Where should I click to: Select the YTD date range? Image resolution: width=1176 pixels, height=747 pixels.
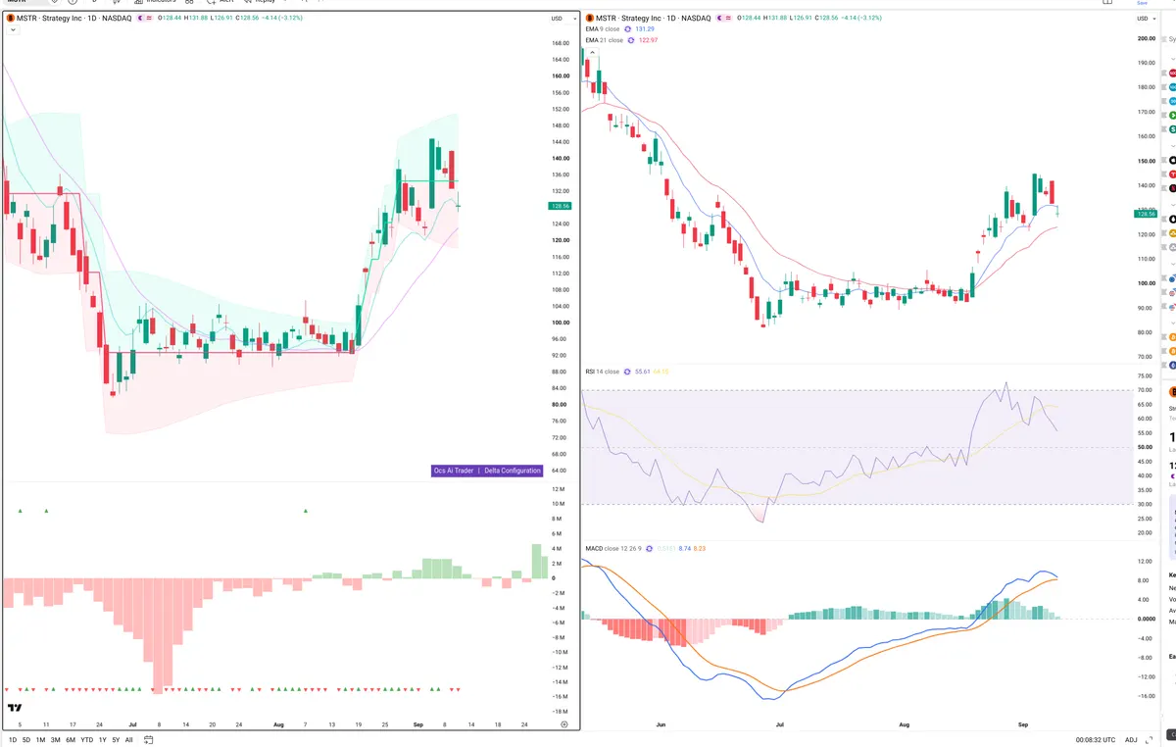86,740
